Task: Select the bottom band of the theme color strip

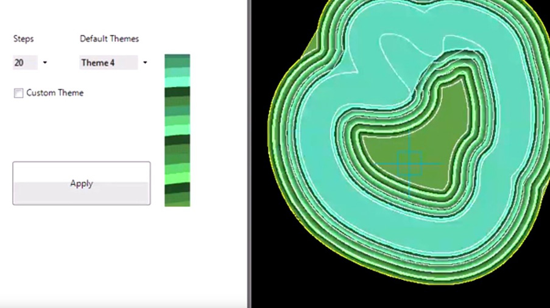Action: [177, 200]
